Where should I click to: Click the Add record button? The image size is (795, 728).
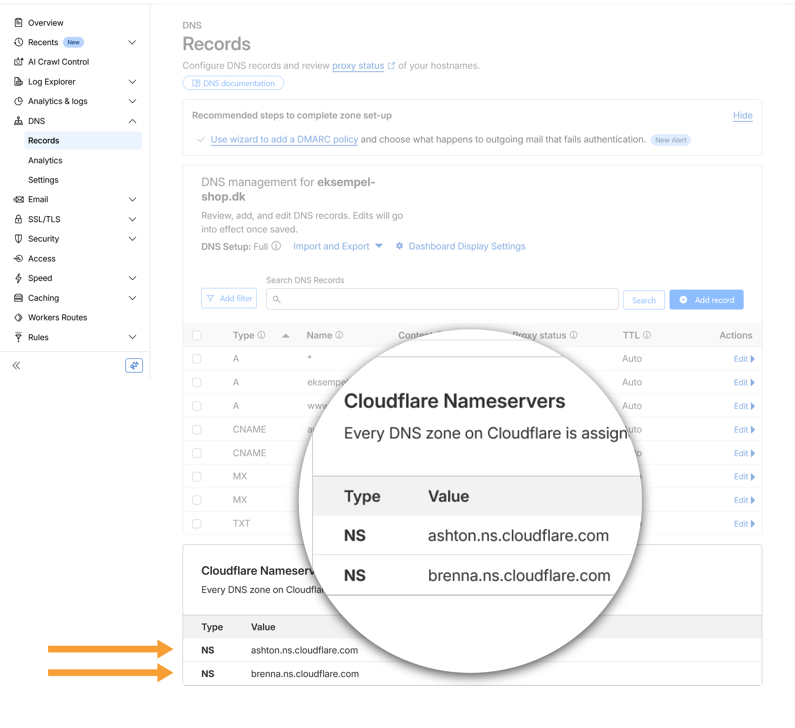(706, 300)
